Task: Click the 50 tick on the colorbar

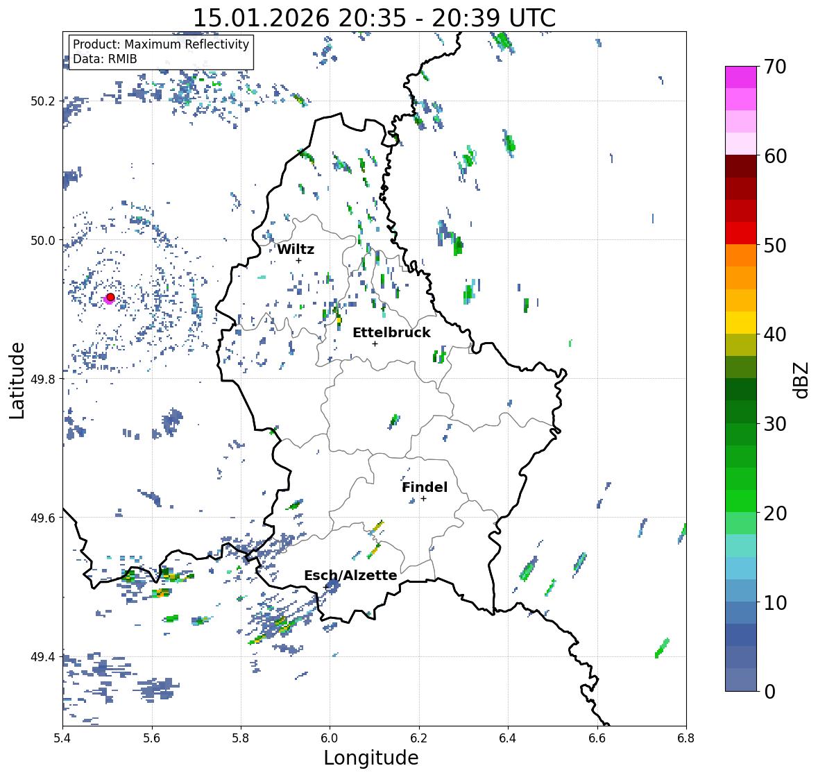Action: [775, 245]
